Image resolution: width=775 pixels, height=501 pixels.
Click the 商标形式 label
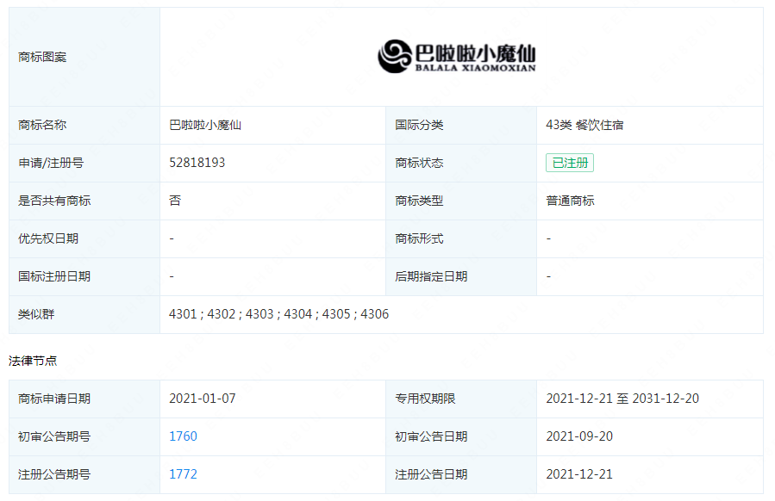click(419, 239)
